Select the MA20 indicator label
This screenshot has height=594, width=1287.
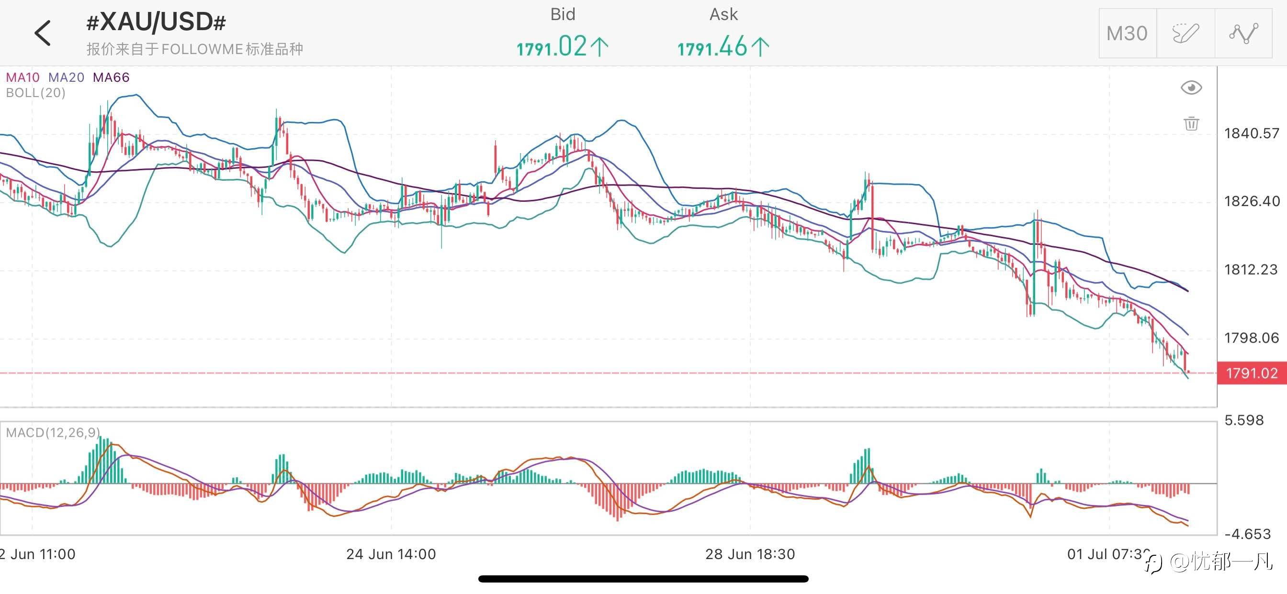point(67,77)
